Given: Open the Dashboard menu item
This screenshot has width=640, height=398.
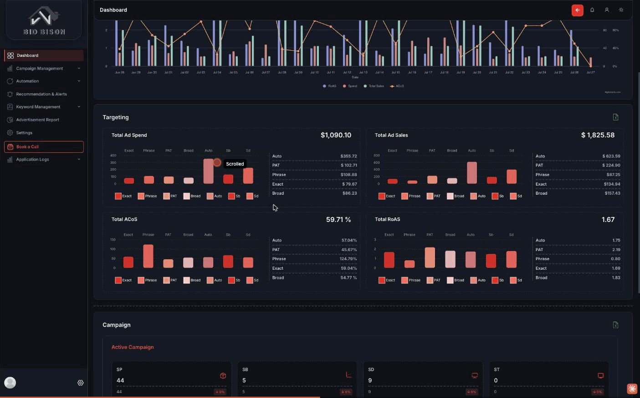Looking at the screenshot, I should [x=44, y=55].
